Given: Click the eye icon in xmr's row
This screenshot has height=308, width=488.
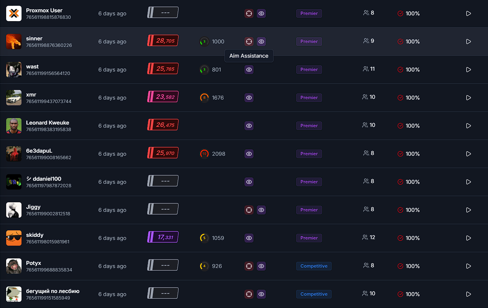Looking at the screenshot, I should click(249, 98).
